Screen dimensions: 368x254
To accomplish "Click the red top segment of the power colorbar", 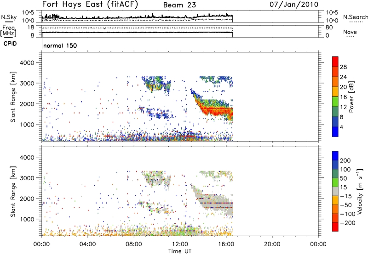I will tap(335, 61).
